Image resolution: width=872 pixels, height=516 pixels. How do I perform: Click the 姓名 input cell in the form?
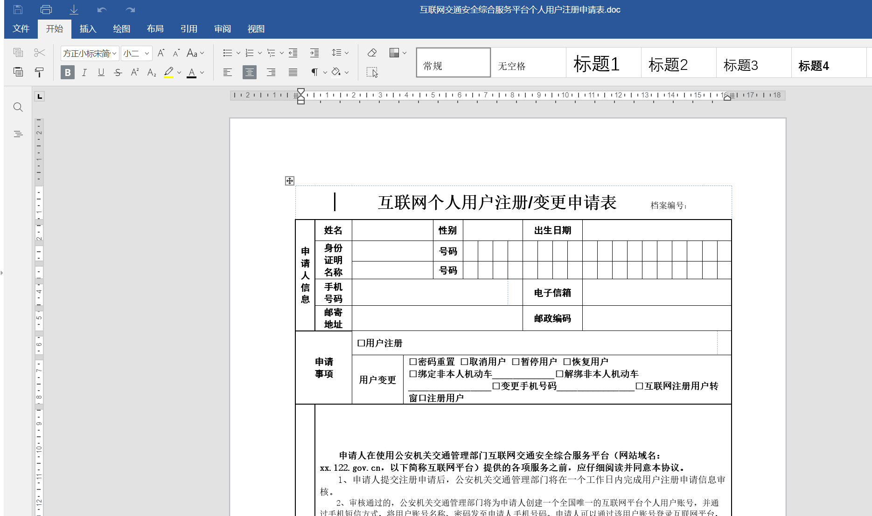(x=392, y=230)
